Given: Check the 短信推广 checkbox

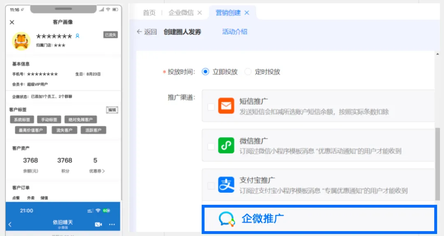Looking at the screenshot, I should tap(211, 107).
